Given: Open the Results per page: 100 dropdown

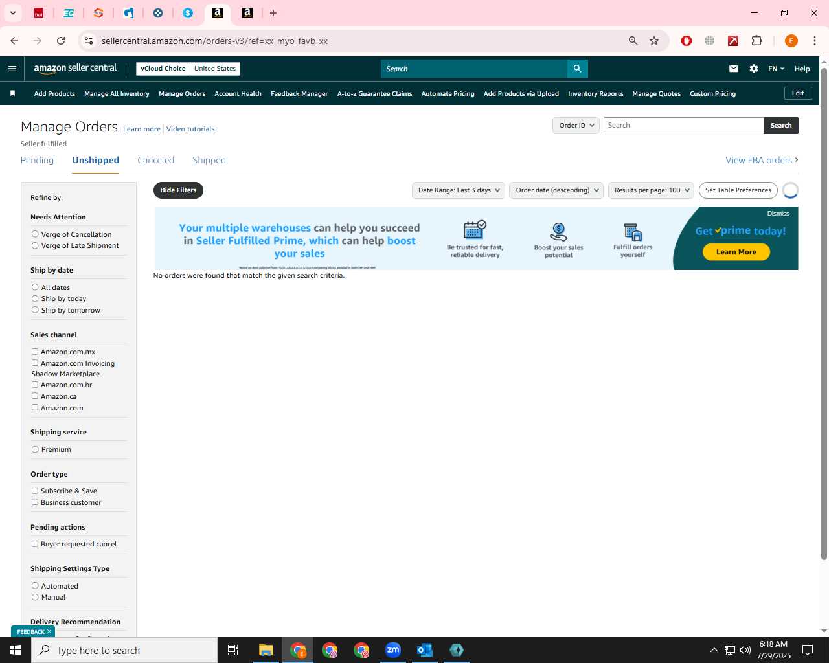Looking at the screenshot, I should [x=651, y=190].
